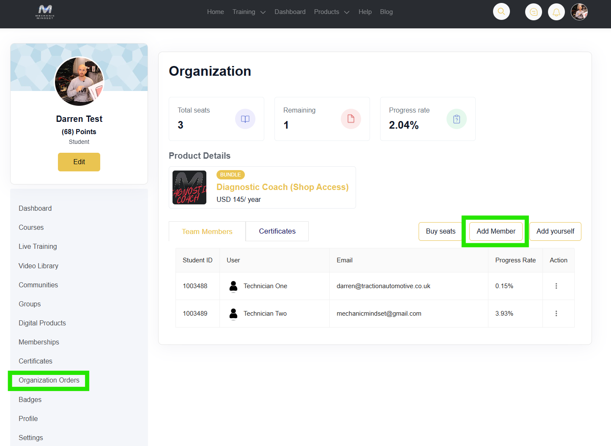Open action menu for Technician One
Viewport: 611px width, 446px height.
point(556,286)
